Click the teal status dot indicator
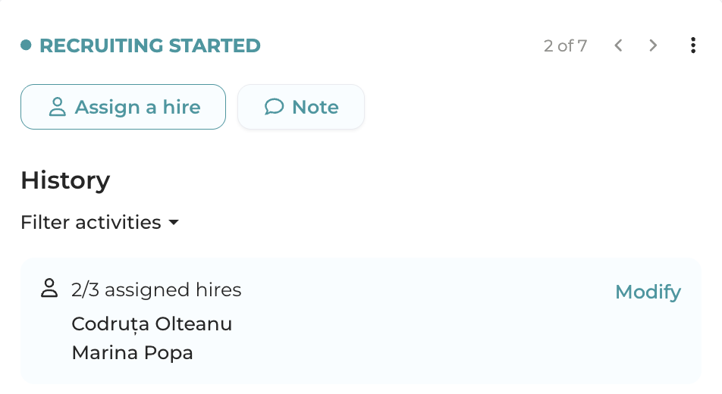Viewport: 722px width, 394px height. coord(26,45)
